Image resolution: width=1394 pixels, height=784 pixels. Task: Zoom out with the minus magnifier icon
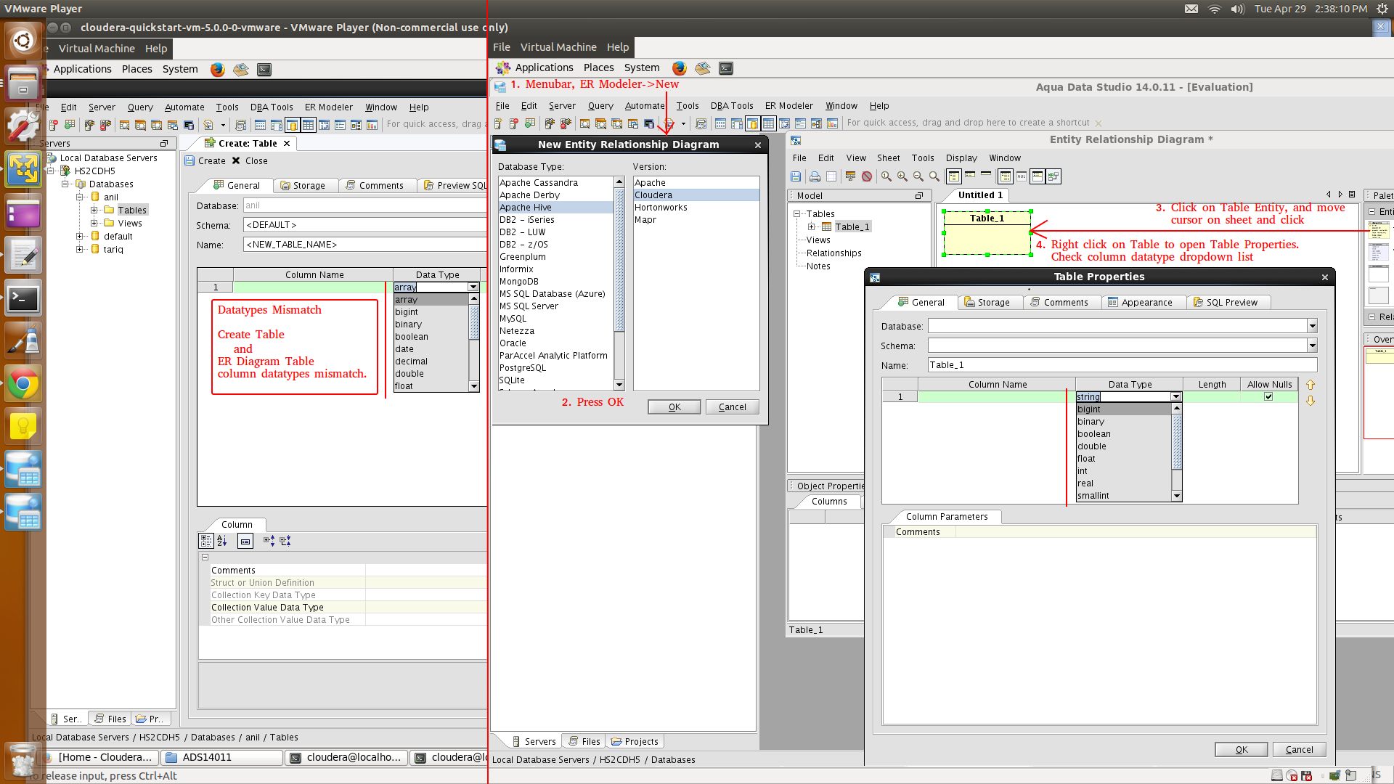pos(918,176)
